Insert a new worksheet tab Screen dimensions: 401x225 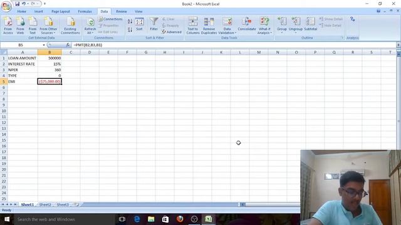coord(76,204)
